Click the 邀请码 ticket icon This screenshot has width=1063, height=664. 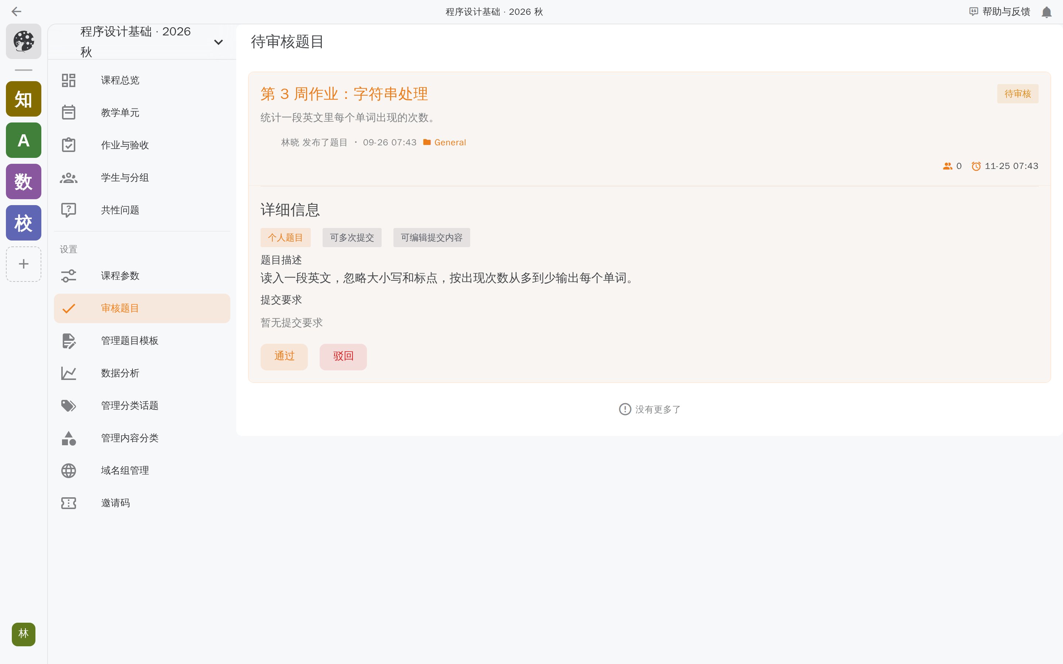pyautogui.click(x=69, y=503)
